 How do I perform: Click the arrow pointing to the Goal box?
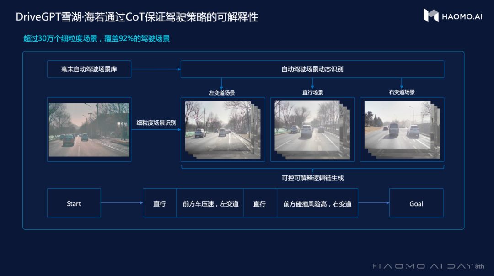point(373,202)
